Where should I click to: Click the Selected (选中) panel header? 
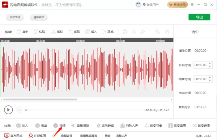(x=195, y=32)
